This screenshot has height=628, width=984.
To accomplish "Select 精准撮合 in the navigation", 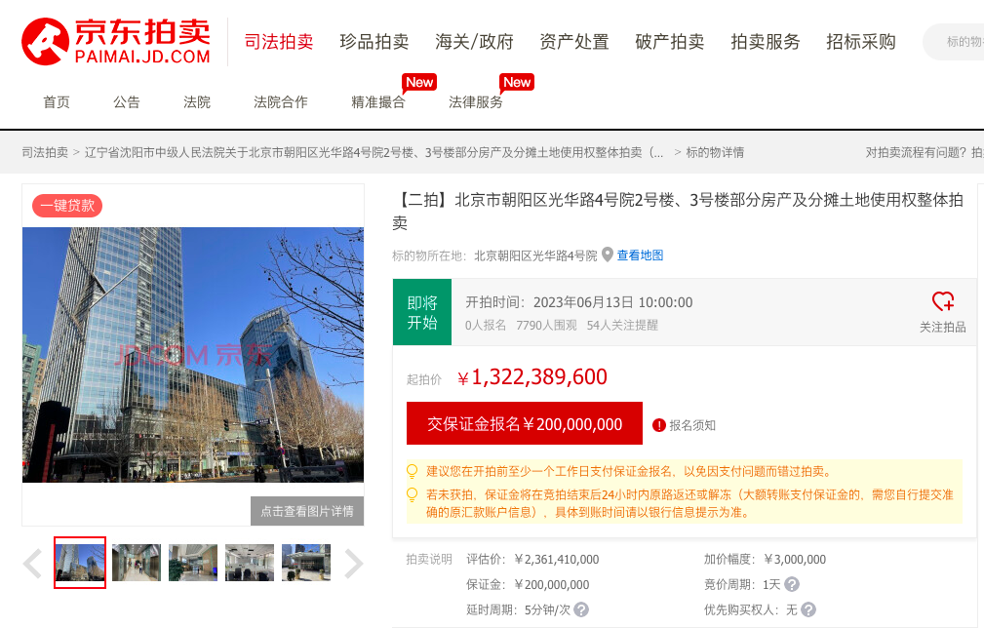I will pos(378,102).
